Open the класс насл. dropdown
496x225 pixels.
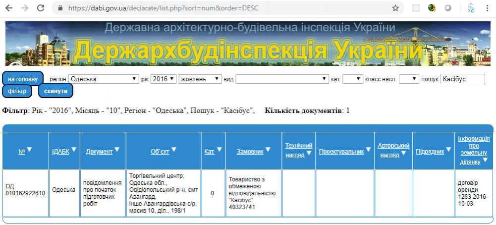409,79
